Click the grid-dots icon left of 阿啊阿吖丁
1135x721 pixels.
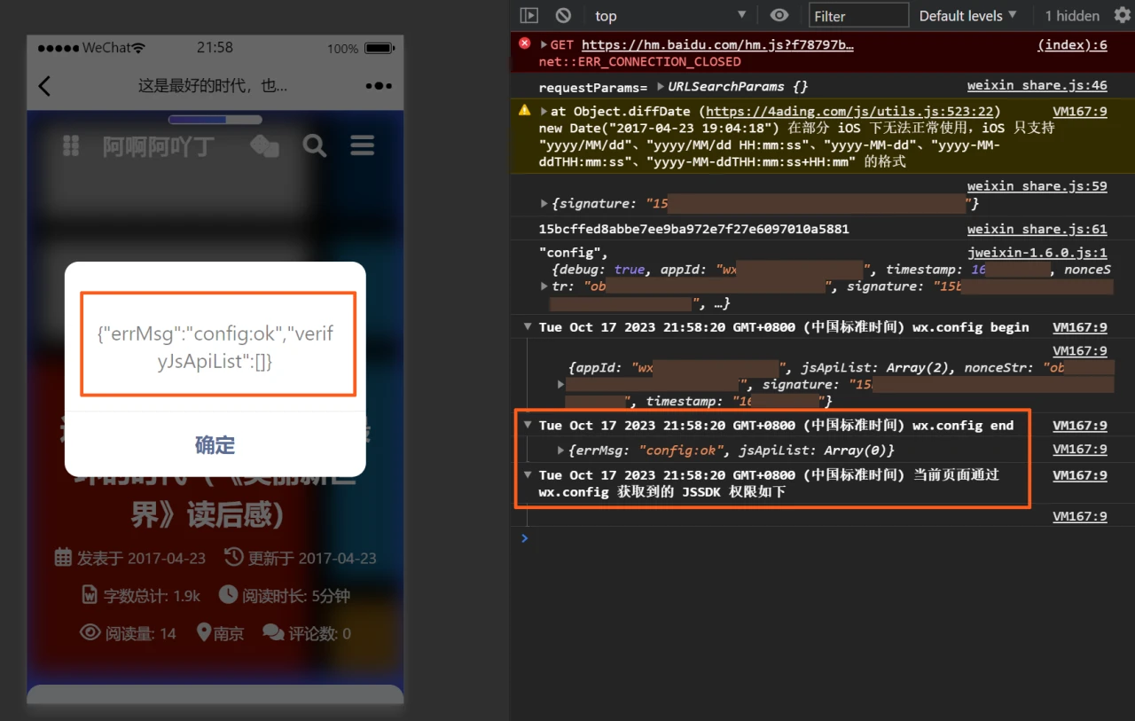point(71,145)
